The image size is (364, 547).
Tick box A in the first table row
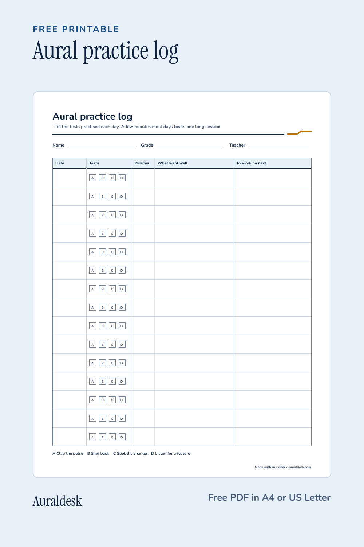pos(93,178)
